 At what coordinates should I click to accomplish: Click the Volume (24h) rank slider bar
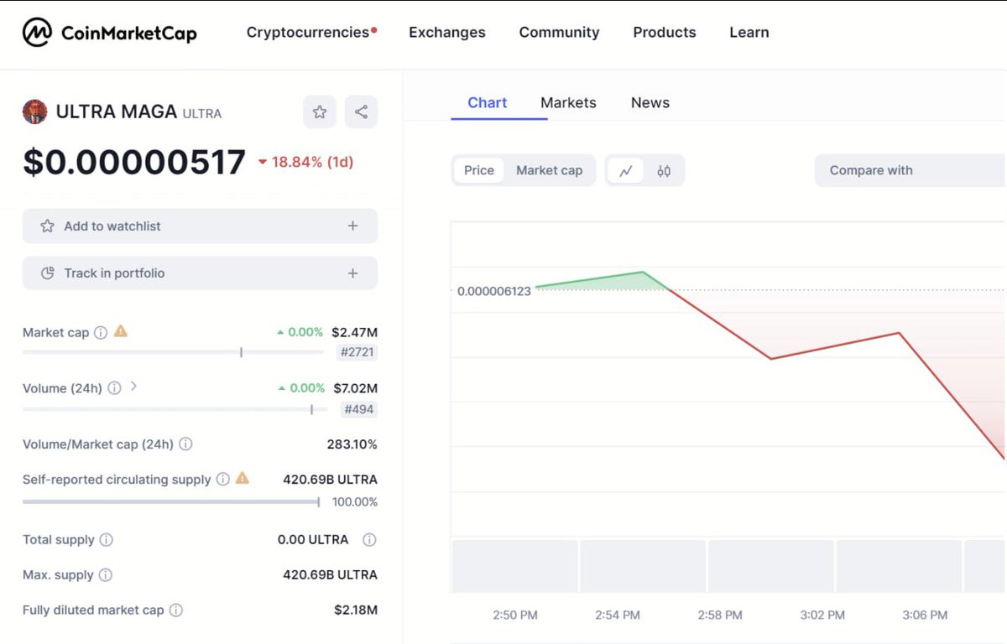click(x=175, y=409)
